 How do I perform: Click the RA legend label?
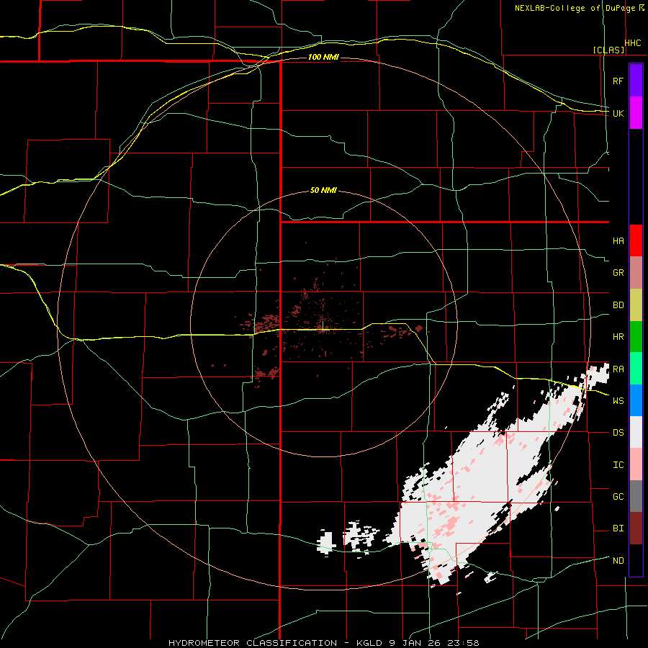[618, 369]
